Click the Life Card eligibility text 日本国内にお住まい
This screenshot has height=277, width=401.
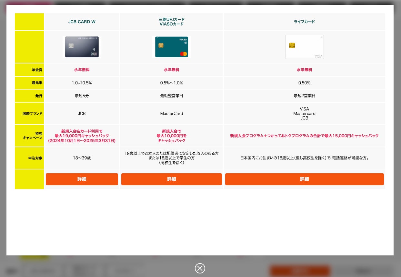coord(305,158)
